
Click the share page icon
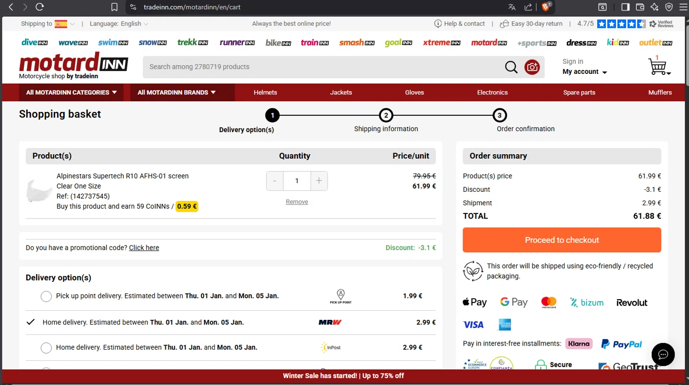(528, 7)
